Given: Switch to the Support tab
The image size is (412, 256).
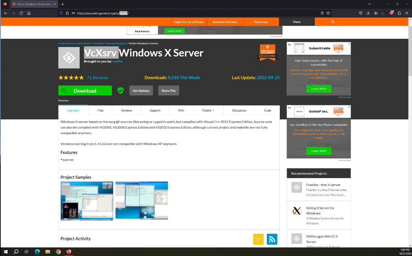Looking at the screenshot, I should [155, 110].
